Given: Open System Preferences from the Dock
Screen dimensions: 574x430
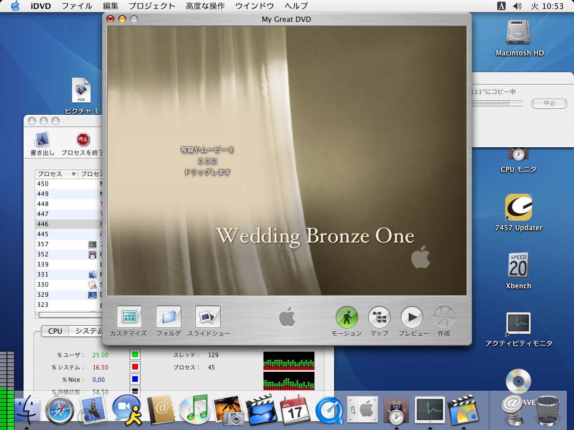Looking at the screenshot, I should pyautogui.click(x=363, y=410).
